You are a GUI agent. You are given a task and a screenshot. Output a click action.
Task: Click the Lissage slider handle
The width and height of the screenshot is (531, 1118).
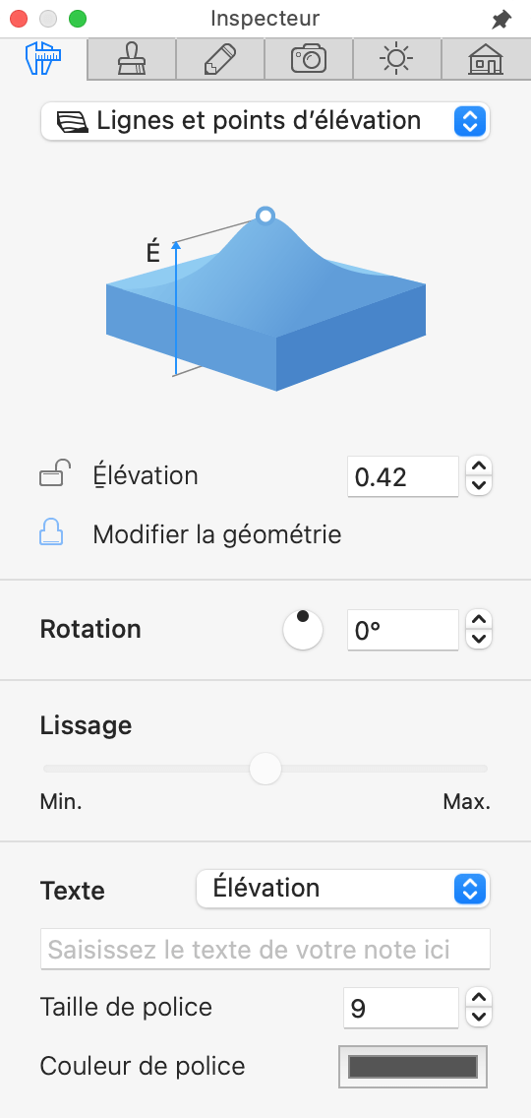click(265, 769)
